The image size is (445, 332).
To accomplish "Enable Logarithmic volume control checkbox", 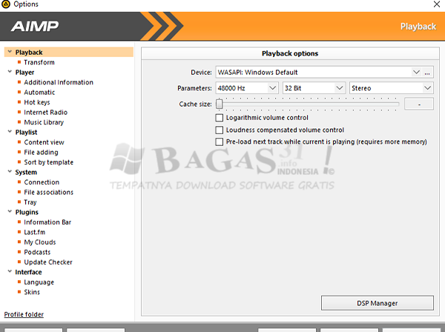I will [219, 118].
